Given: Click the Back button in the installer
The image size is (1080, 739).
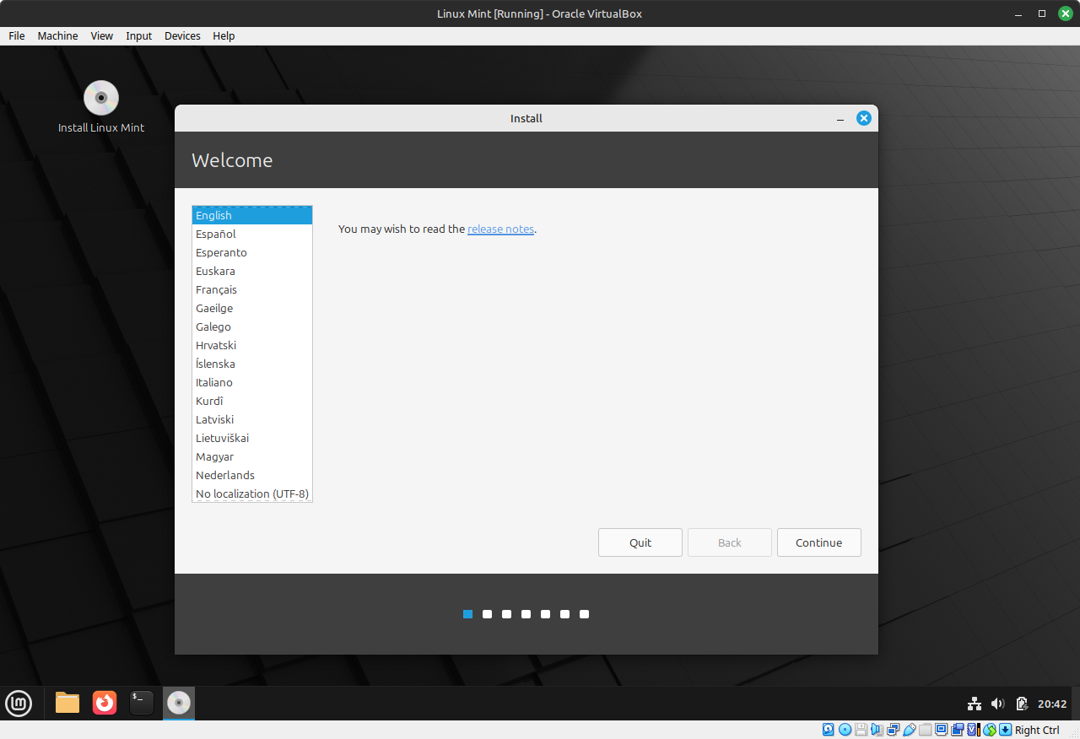Looking at the screenshot, I should (x=730, y=542).
